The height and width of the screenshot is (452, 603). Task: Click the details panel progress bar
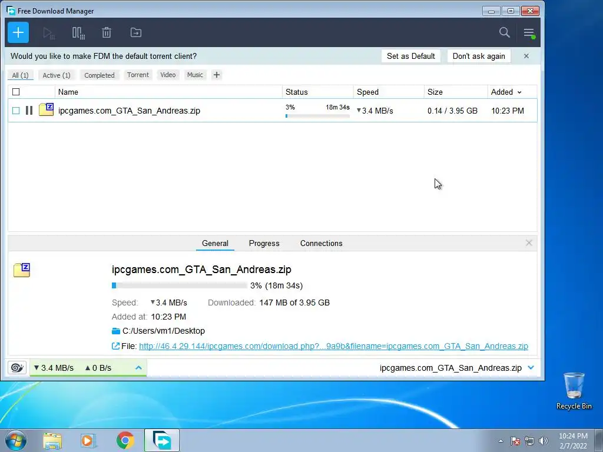(x=179, y=285)
